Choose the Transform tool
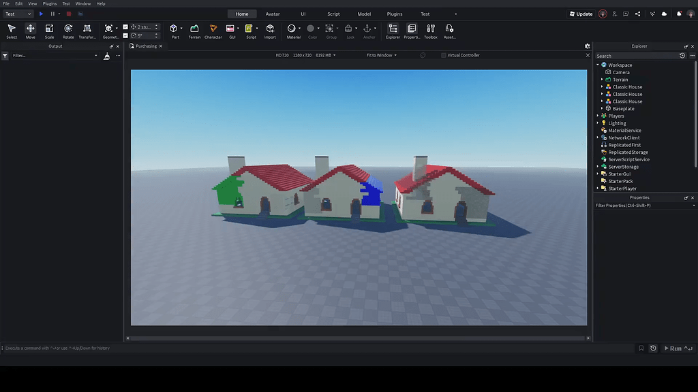The image size is (698, 392). (87, 31)
